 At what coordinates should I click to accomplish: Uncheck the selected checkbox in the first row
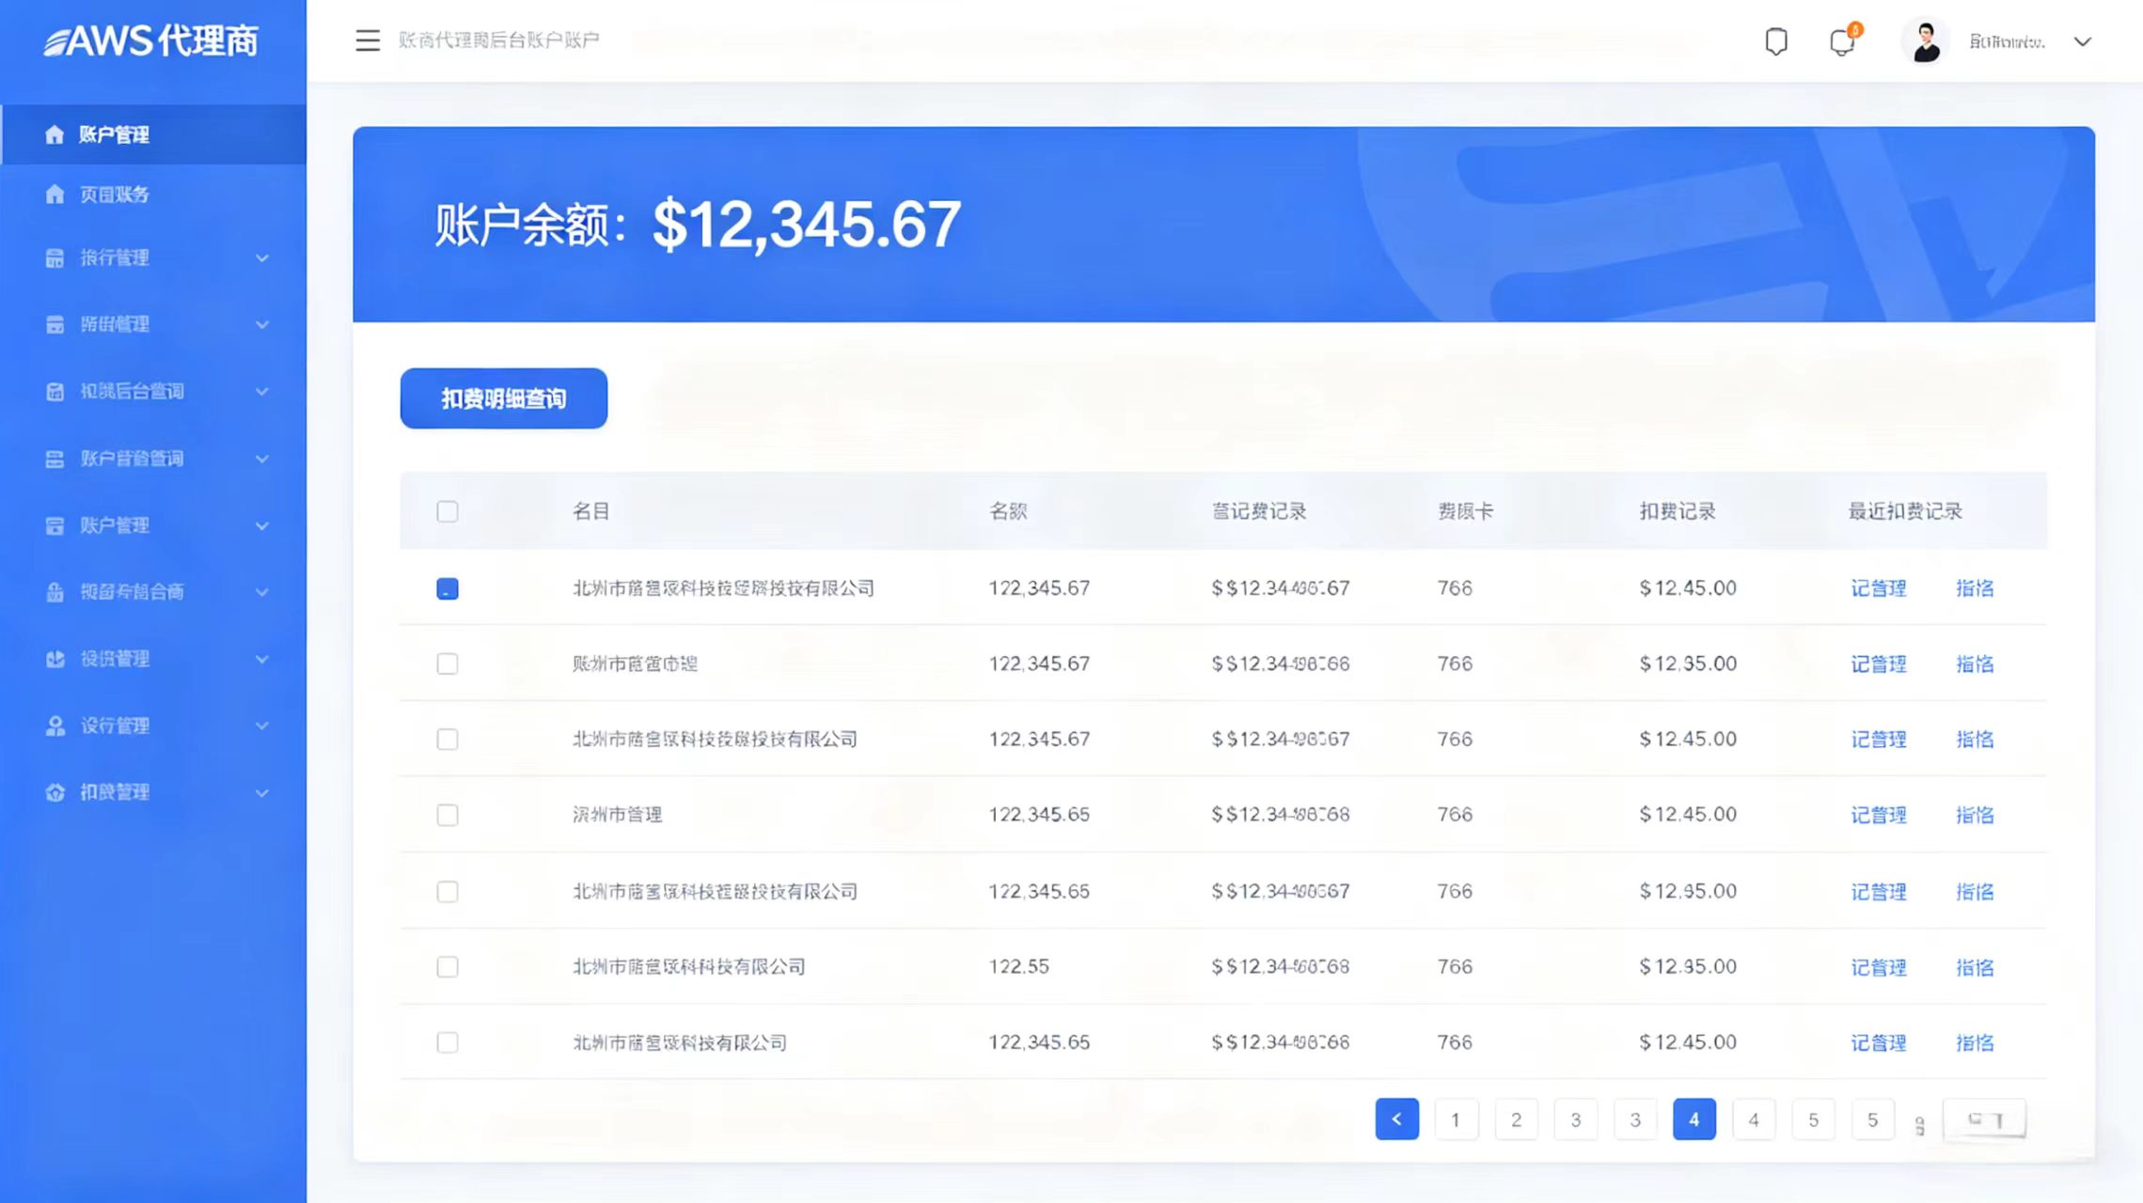[x=448, y=588]
